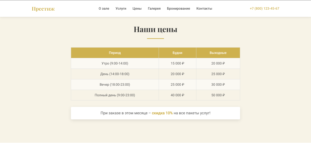The image size is (311, 143).
Task: Click the Выходные column header
Action: (x=218, y=53)
